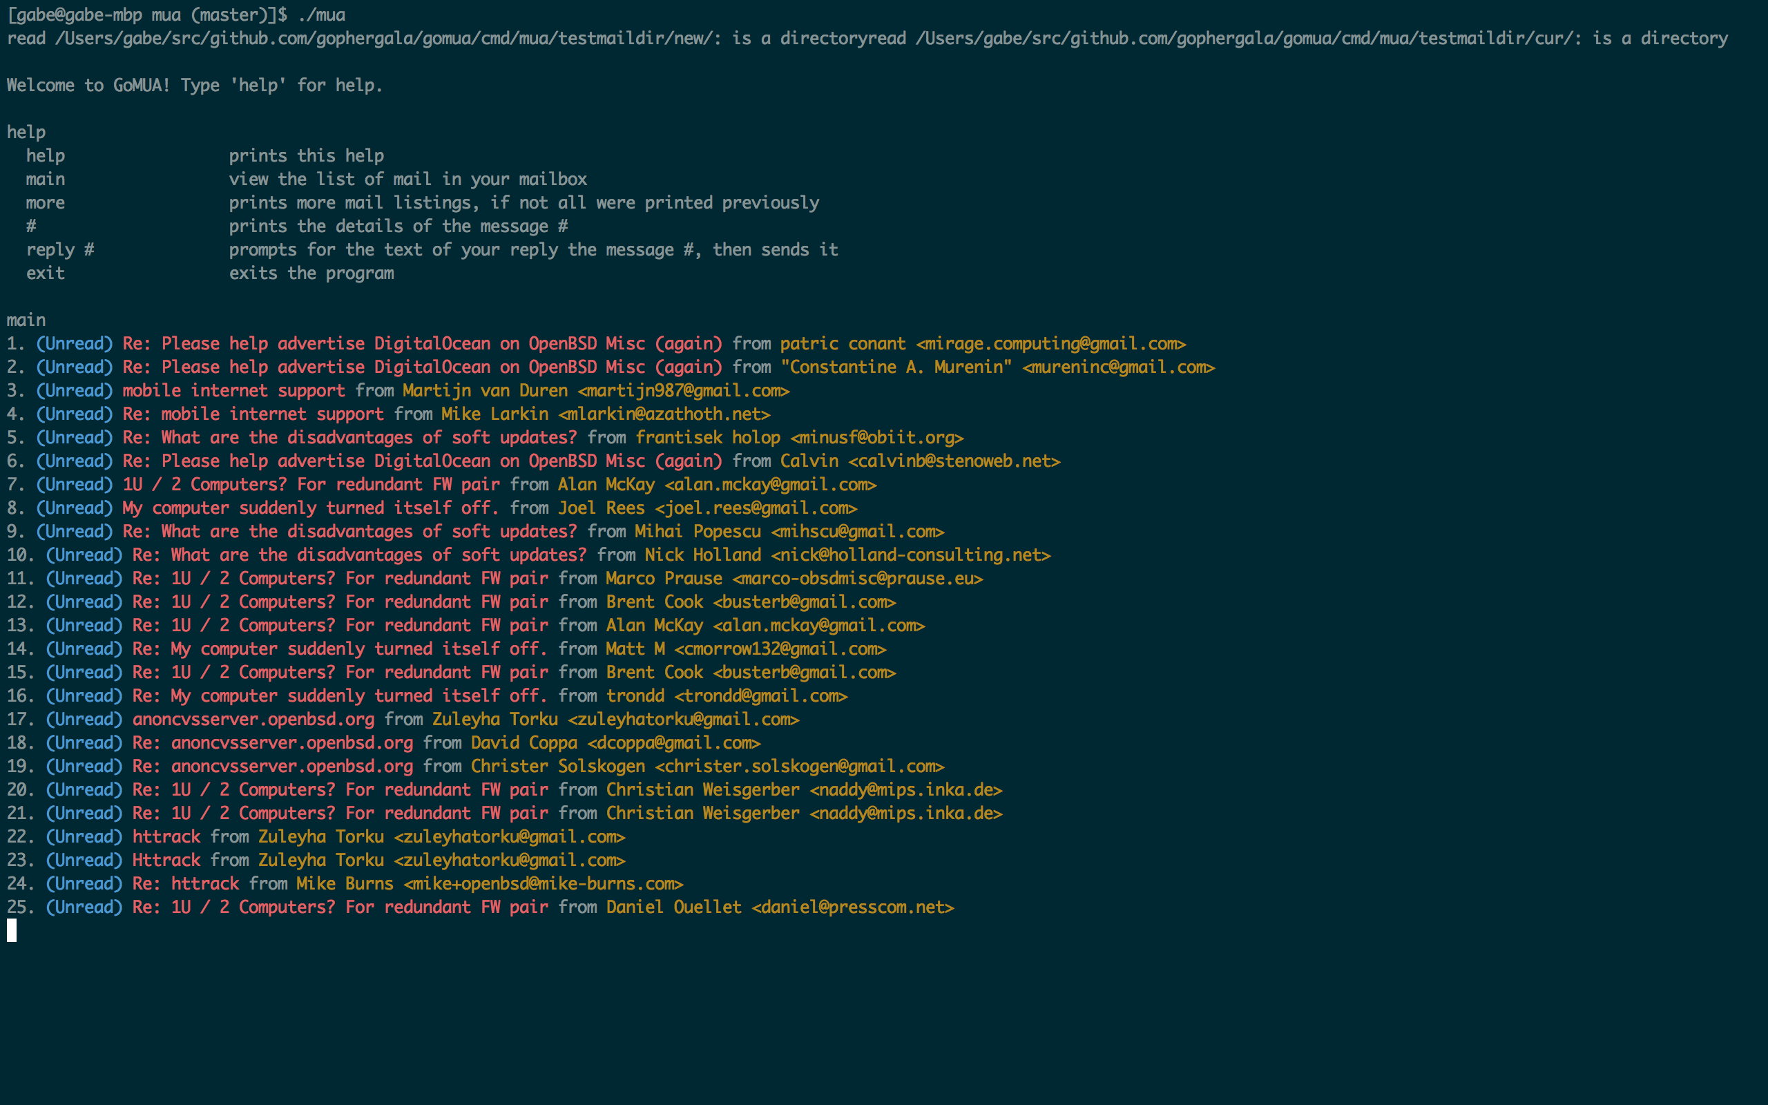Click nick@holland-consulting.net email address
The height and width of the screenshot is (1105, 1768).
coord(910,555)
